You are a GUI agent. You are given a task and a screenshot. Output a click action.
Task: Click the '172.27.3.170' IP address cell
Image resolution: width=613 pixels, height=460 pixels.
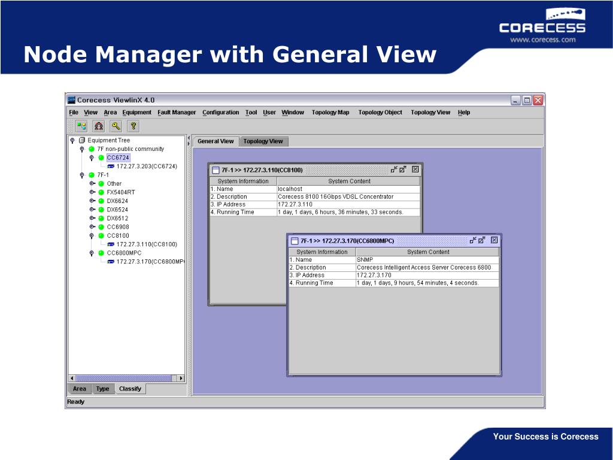point(427,275)
